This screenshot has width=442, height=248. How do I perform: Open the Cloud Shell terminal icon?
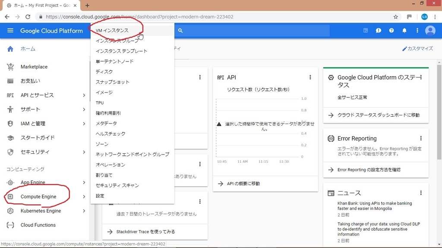(366, 31)
